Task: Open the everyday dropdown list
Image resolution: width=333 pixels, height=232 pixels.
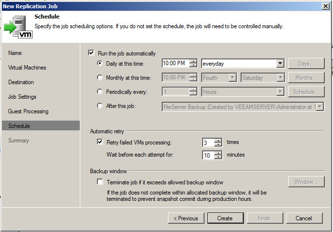Action: [280, 63]
